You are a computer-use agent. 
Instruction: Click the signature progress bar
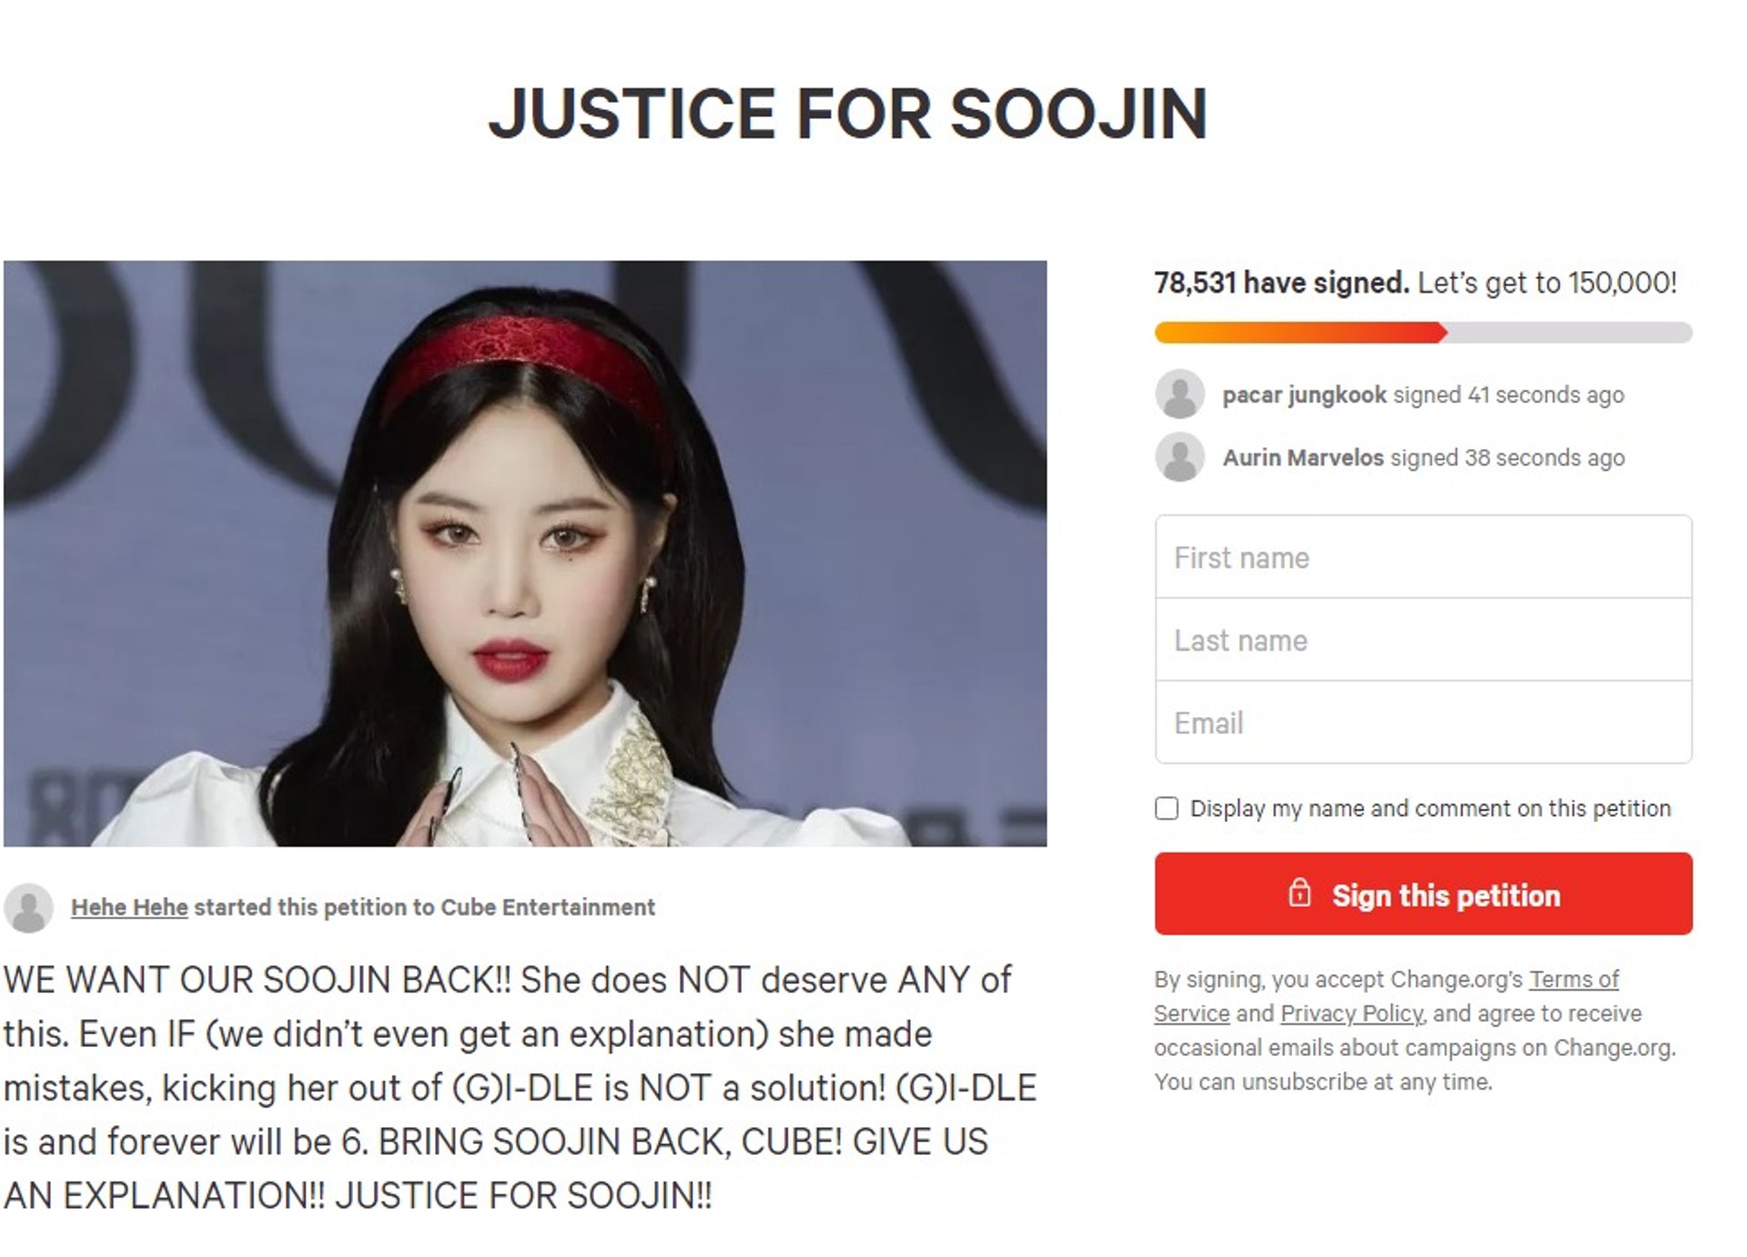pos(1423,333)
